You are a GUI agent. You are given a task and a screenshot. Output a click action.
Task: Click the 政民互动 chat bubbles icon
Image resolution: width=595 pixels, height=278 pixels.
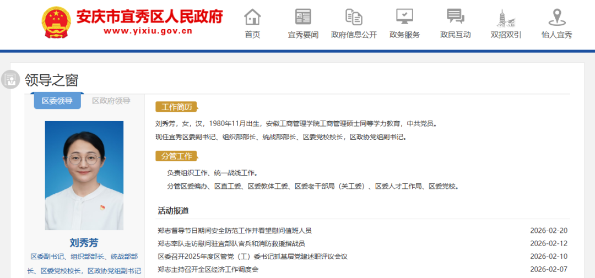[456, 17]
